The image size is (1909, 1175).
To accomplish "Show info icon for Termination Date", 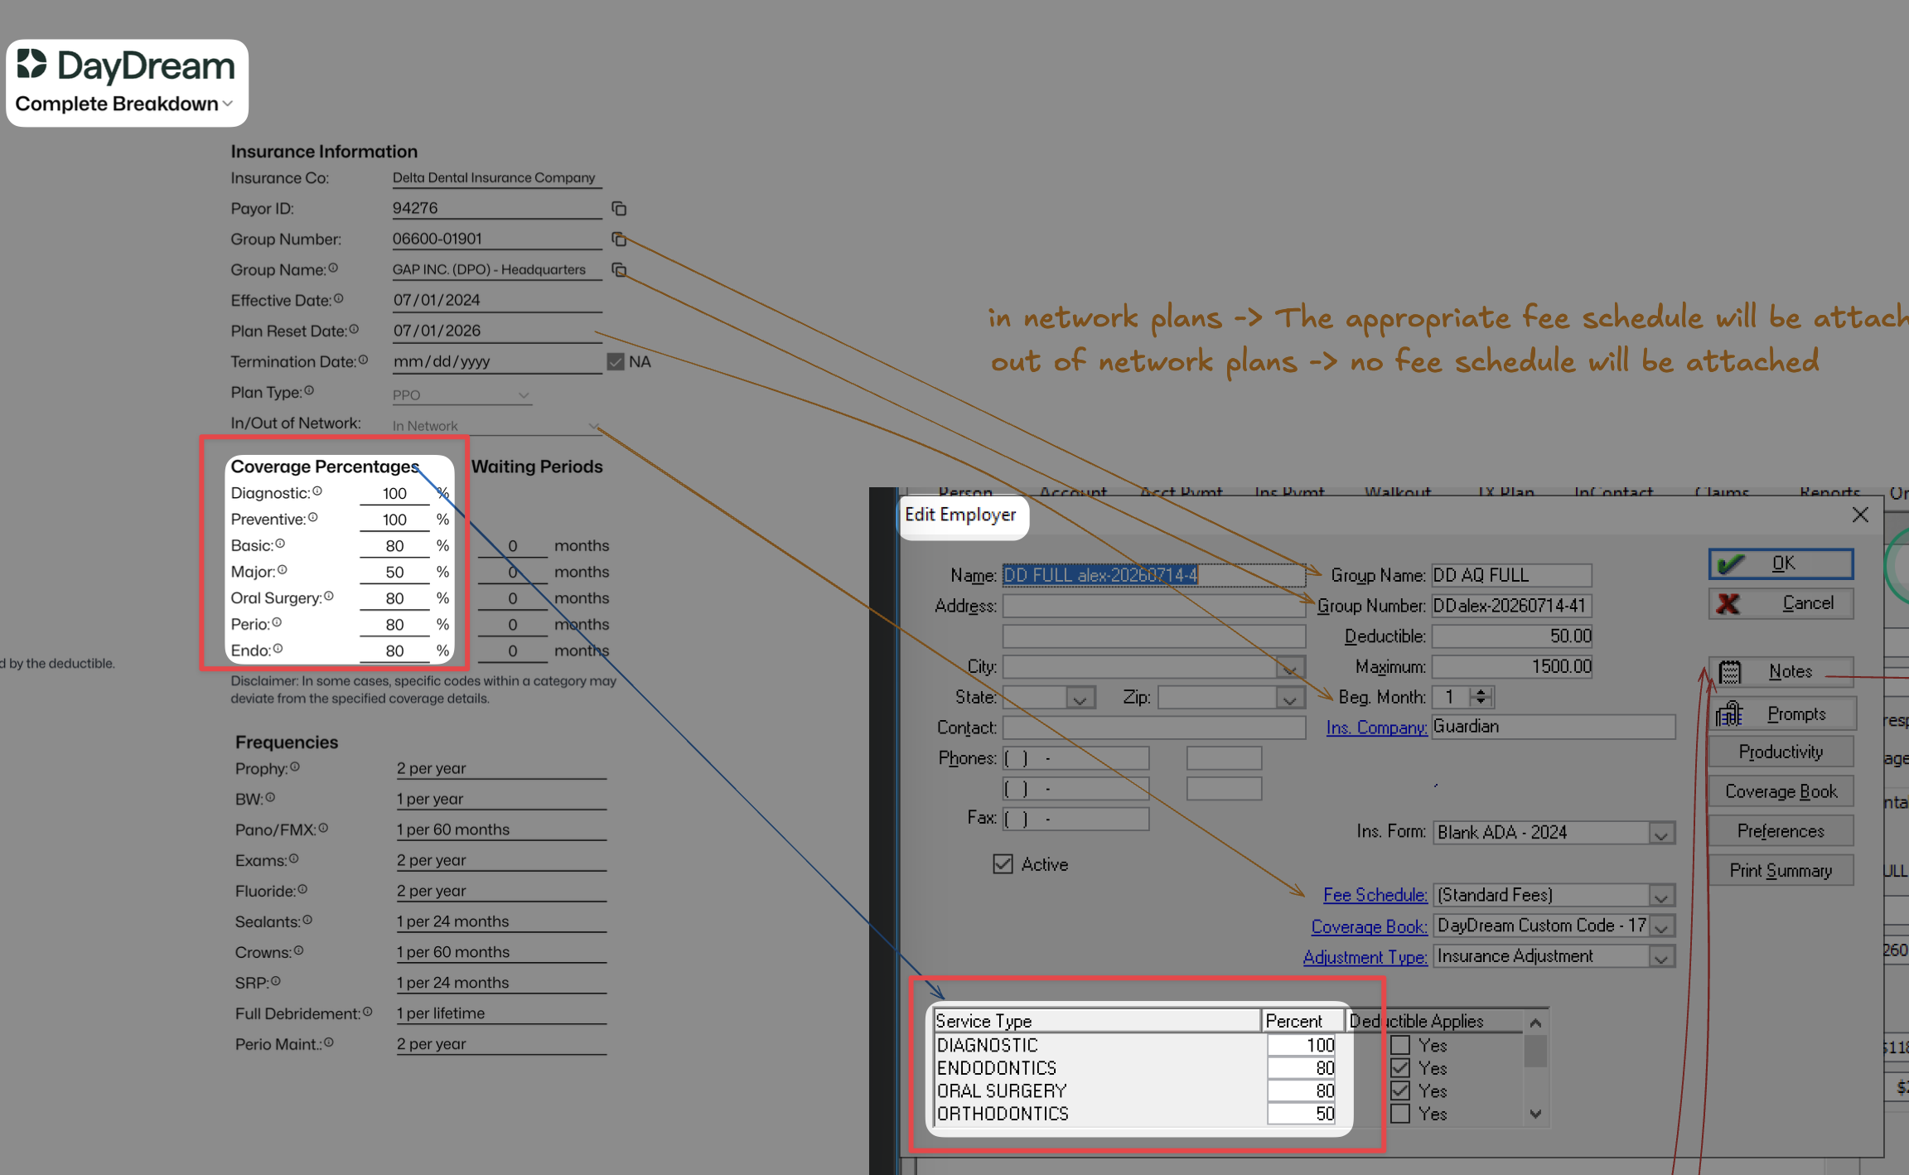I will (x=363, y=360).
